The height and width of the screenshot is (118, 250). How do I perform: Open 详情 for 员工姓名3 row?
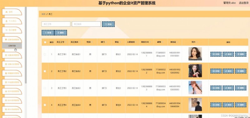216,88
